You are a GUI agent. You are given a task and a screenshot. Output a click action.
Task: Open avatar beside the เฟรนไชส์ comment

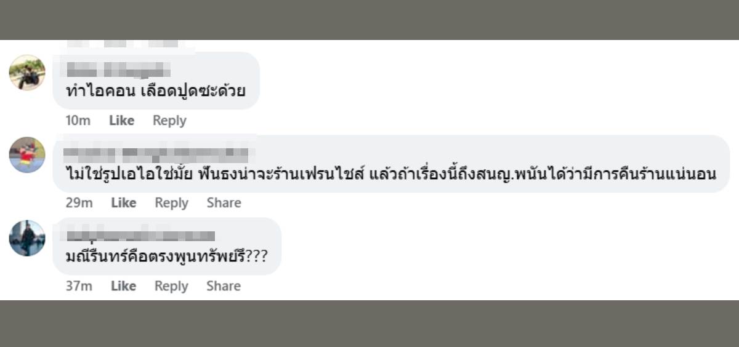click(27, 155)
